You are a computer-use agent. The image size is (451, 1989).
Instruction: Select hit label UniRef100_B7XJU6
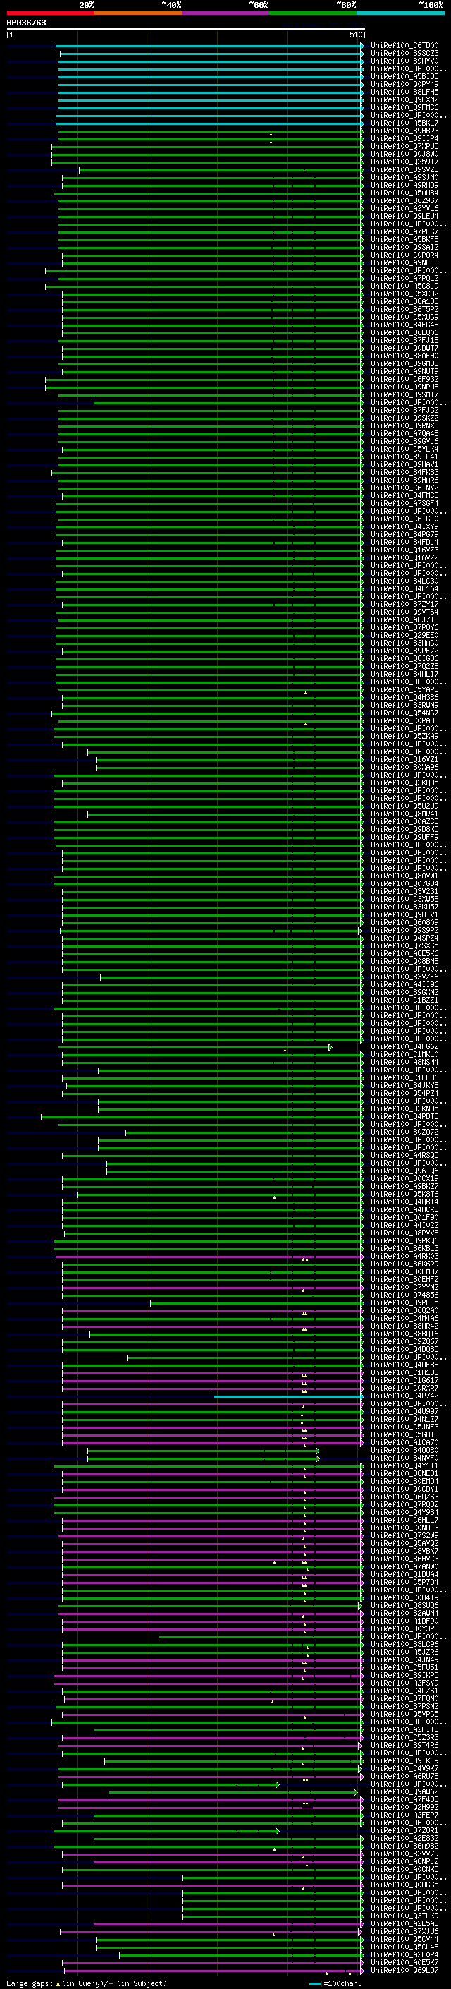[404, 1931]
